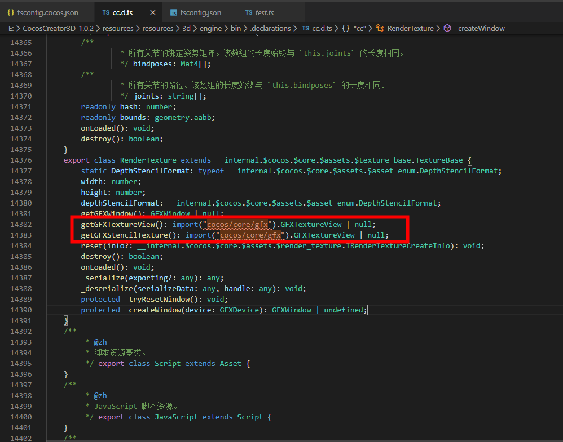Click the width property on line 14378

(91, 182)
